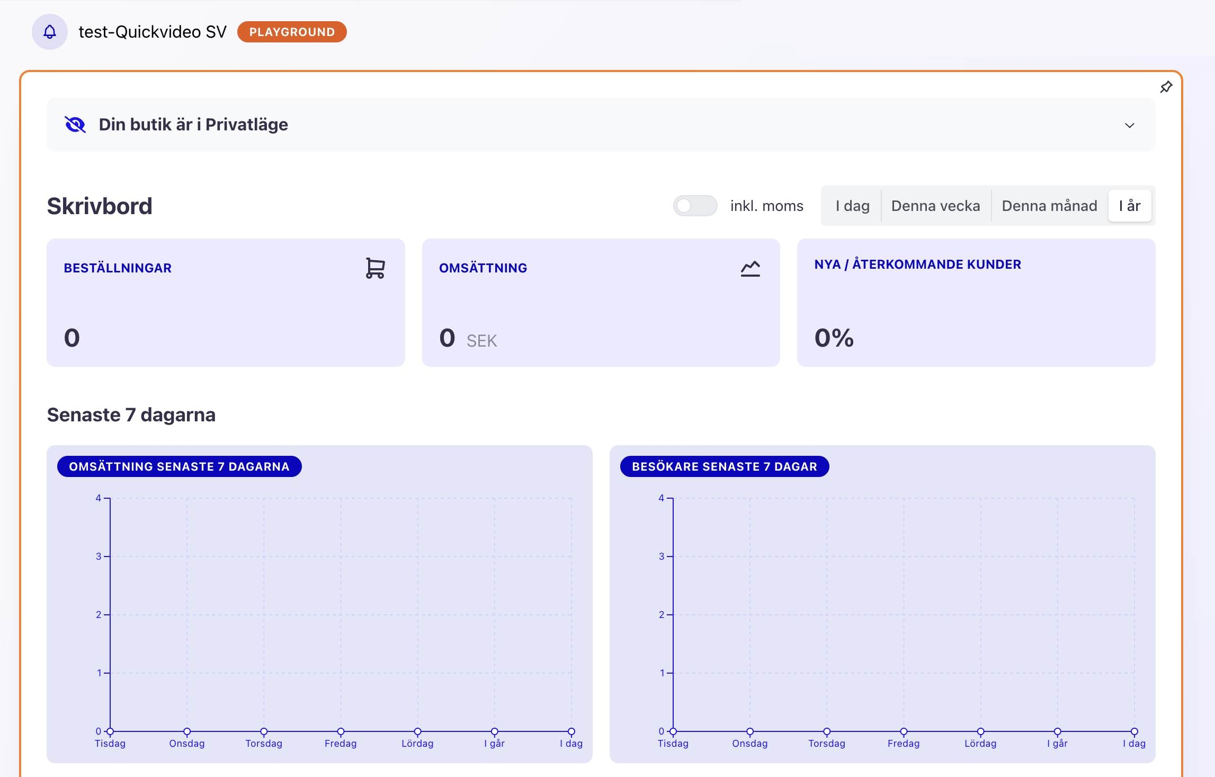This screenshot has width=1215, height=777.
Task: Click the line chart icon in Omsättning
Action: coord(750,269)
